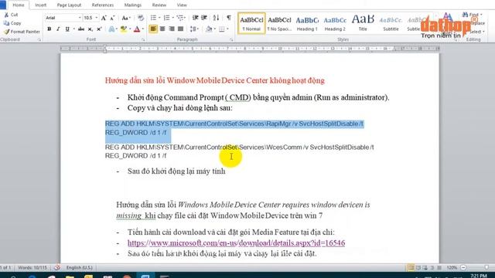Click the Cut command
The height and width of the screenshot is (278, 495).
coord(11,15)
